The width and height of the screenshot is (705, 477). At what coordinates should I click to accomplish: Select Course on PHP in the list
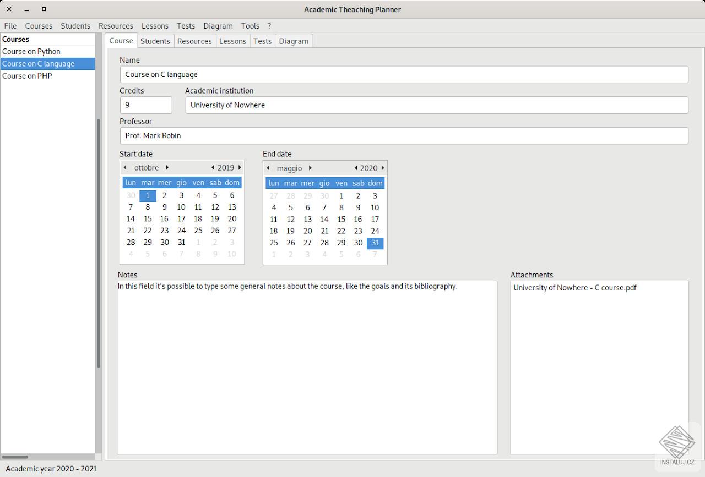[x=47, y=76]
